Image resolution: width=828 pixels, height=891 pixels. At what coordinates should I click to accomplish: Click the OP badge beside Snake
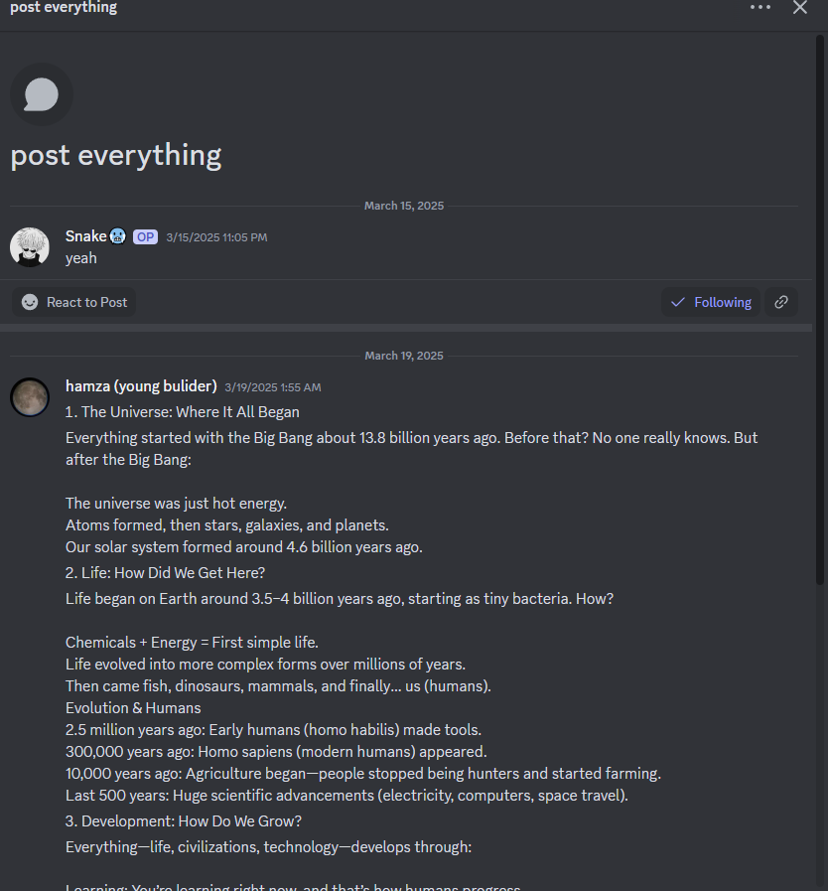145,237
